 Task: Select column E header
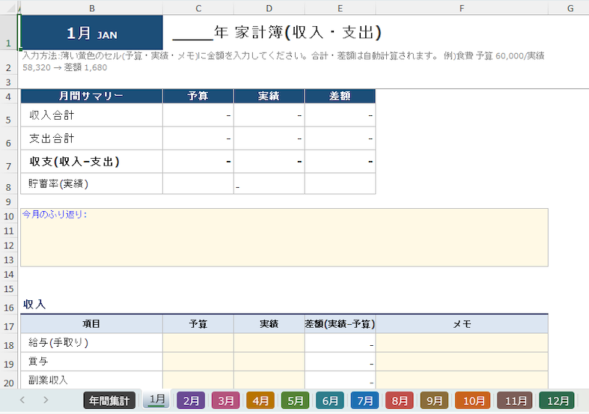[340, 8]
